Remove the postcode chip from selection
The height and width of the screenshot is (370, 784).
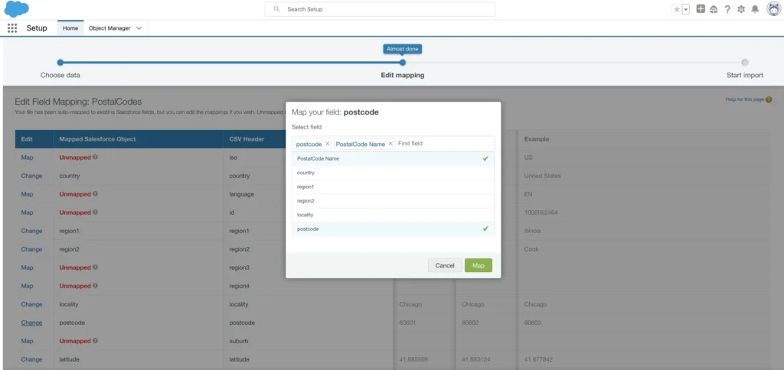(328, 144)
